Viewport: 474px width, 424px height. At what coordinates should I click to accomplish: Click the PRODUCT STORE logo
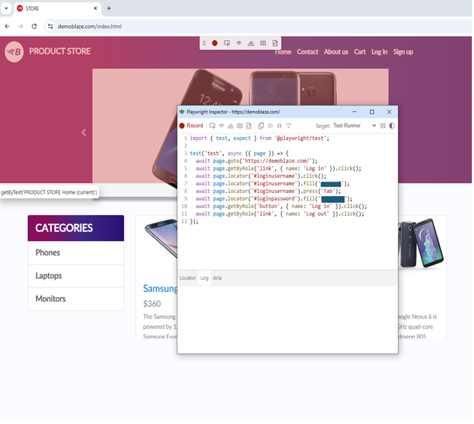[x=48, y=52]
